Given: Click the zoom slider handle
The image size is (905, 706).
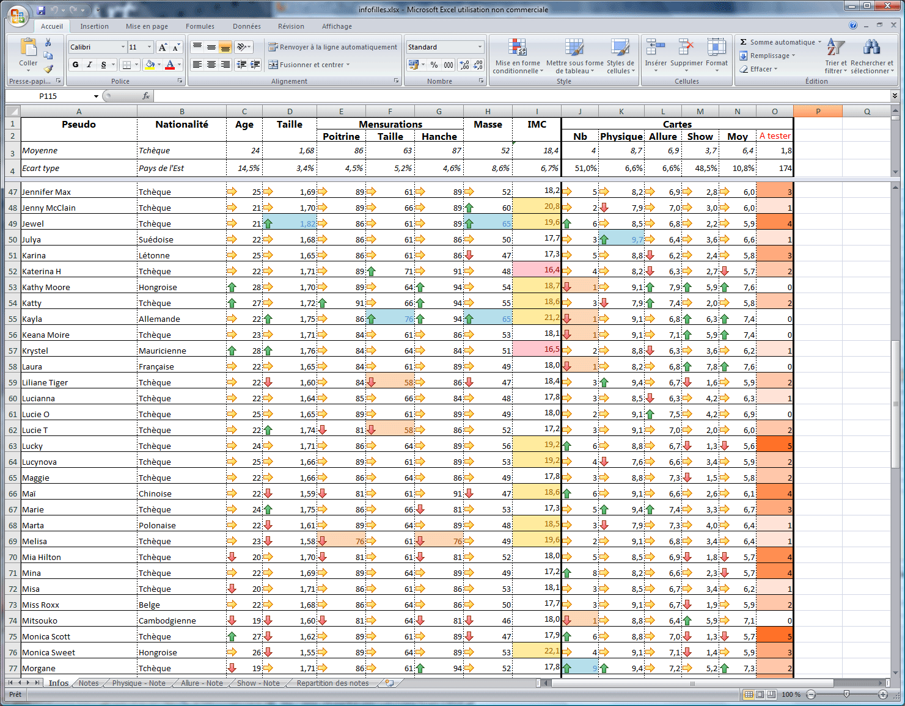Looking at the screenshot, I should [846, 694].
